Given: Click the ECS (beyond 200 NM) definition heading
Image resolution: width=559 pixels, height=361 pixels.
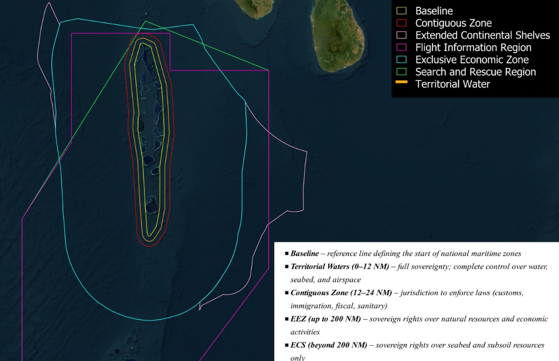Looking at the screenshot, I should tap(329, 345).
